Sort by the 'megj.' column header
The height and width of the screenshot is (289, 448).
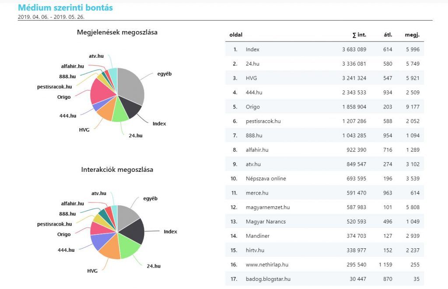[412, 35]
